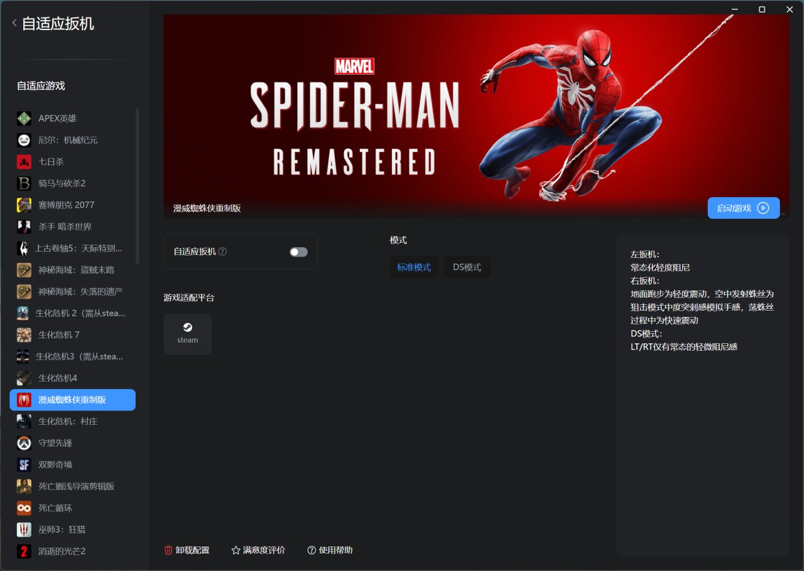
Task: Select the 生化危机：村庄 game icon
Action: [24, 421]
